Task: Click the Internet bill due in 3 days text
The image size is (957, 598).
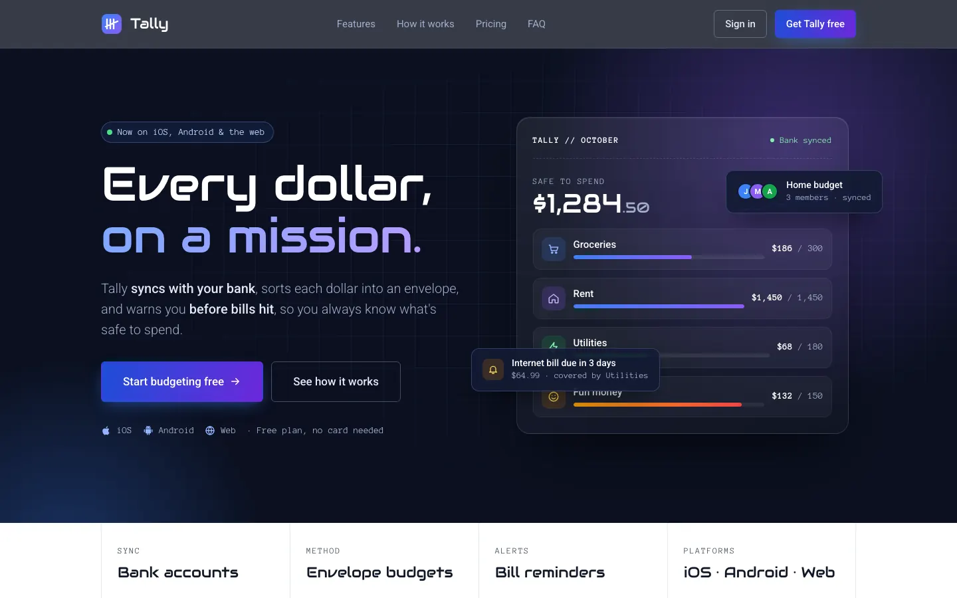Action: tap(564, 363)
